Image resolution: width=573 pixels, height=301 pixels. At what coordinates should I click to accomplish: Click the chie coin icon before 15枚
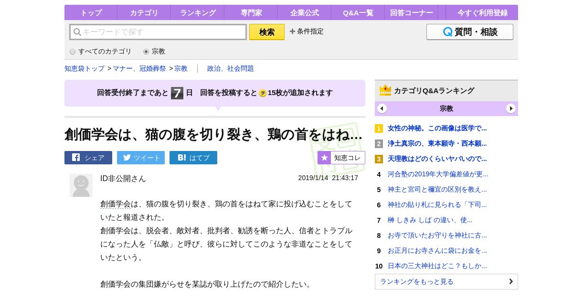tap(263, 93)
